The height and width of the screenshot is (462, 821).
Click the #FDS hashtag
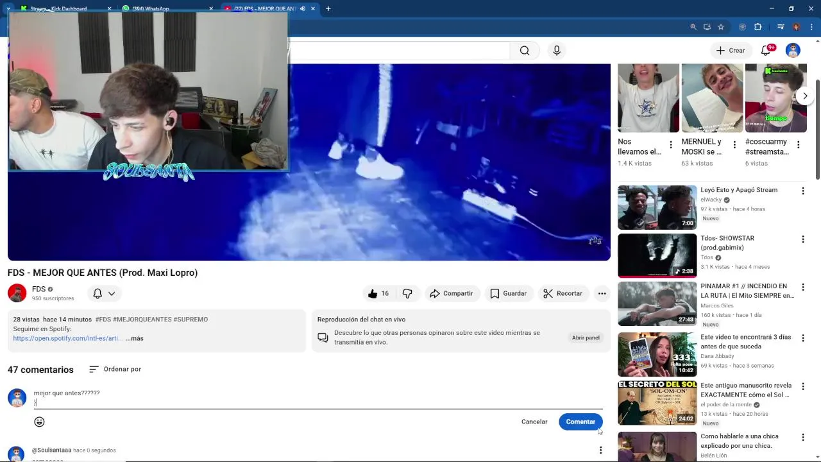coord(103,320)
